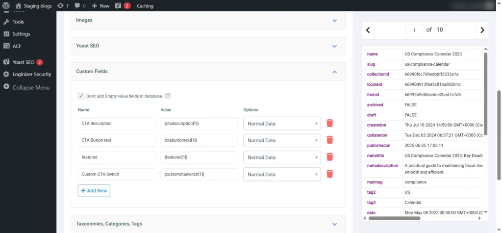Image resolution: width=502 pixels, height=233 pixels.
Task: Delete the CTA Button text field row
Action: tap(330, 140)
